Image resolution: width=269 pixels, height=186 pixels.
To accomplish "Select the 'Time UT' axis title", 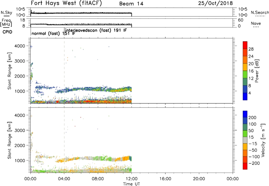I will coord(131,184).
